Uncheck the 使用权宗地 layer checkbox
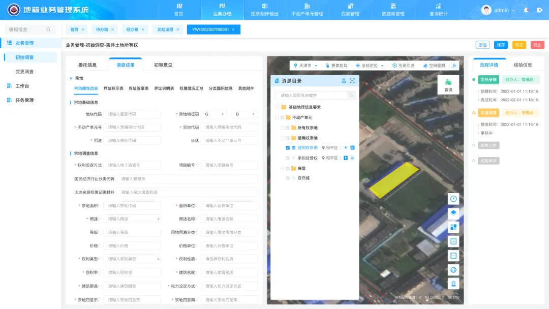This screenshot has width=549, height=309. pos(288,148)
